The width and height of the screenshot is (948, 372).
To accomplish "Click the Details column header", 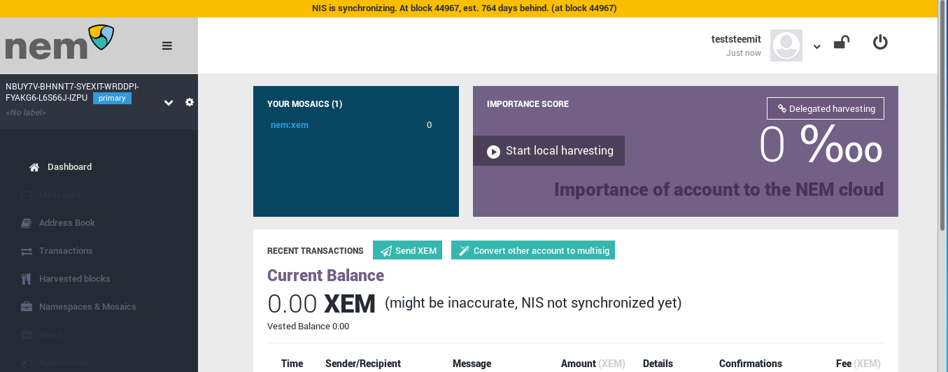I will click(x=658, y=364).
